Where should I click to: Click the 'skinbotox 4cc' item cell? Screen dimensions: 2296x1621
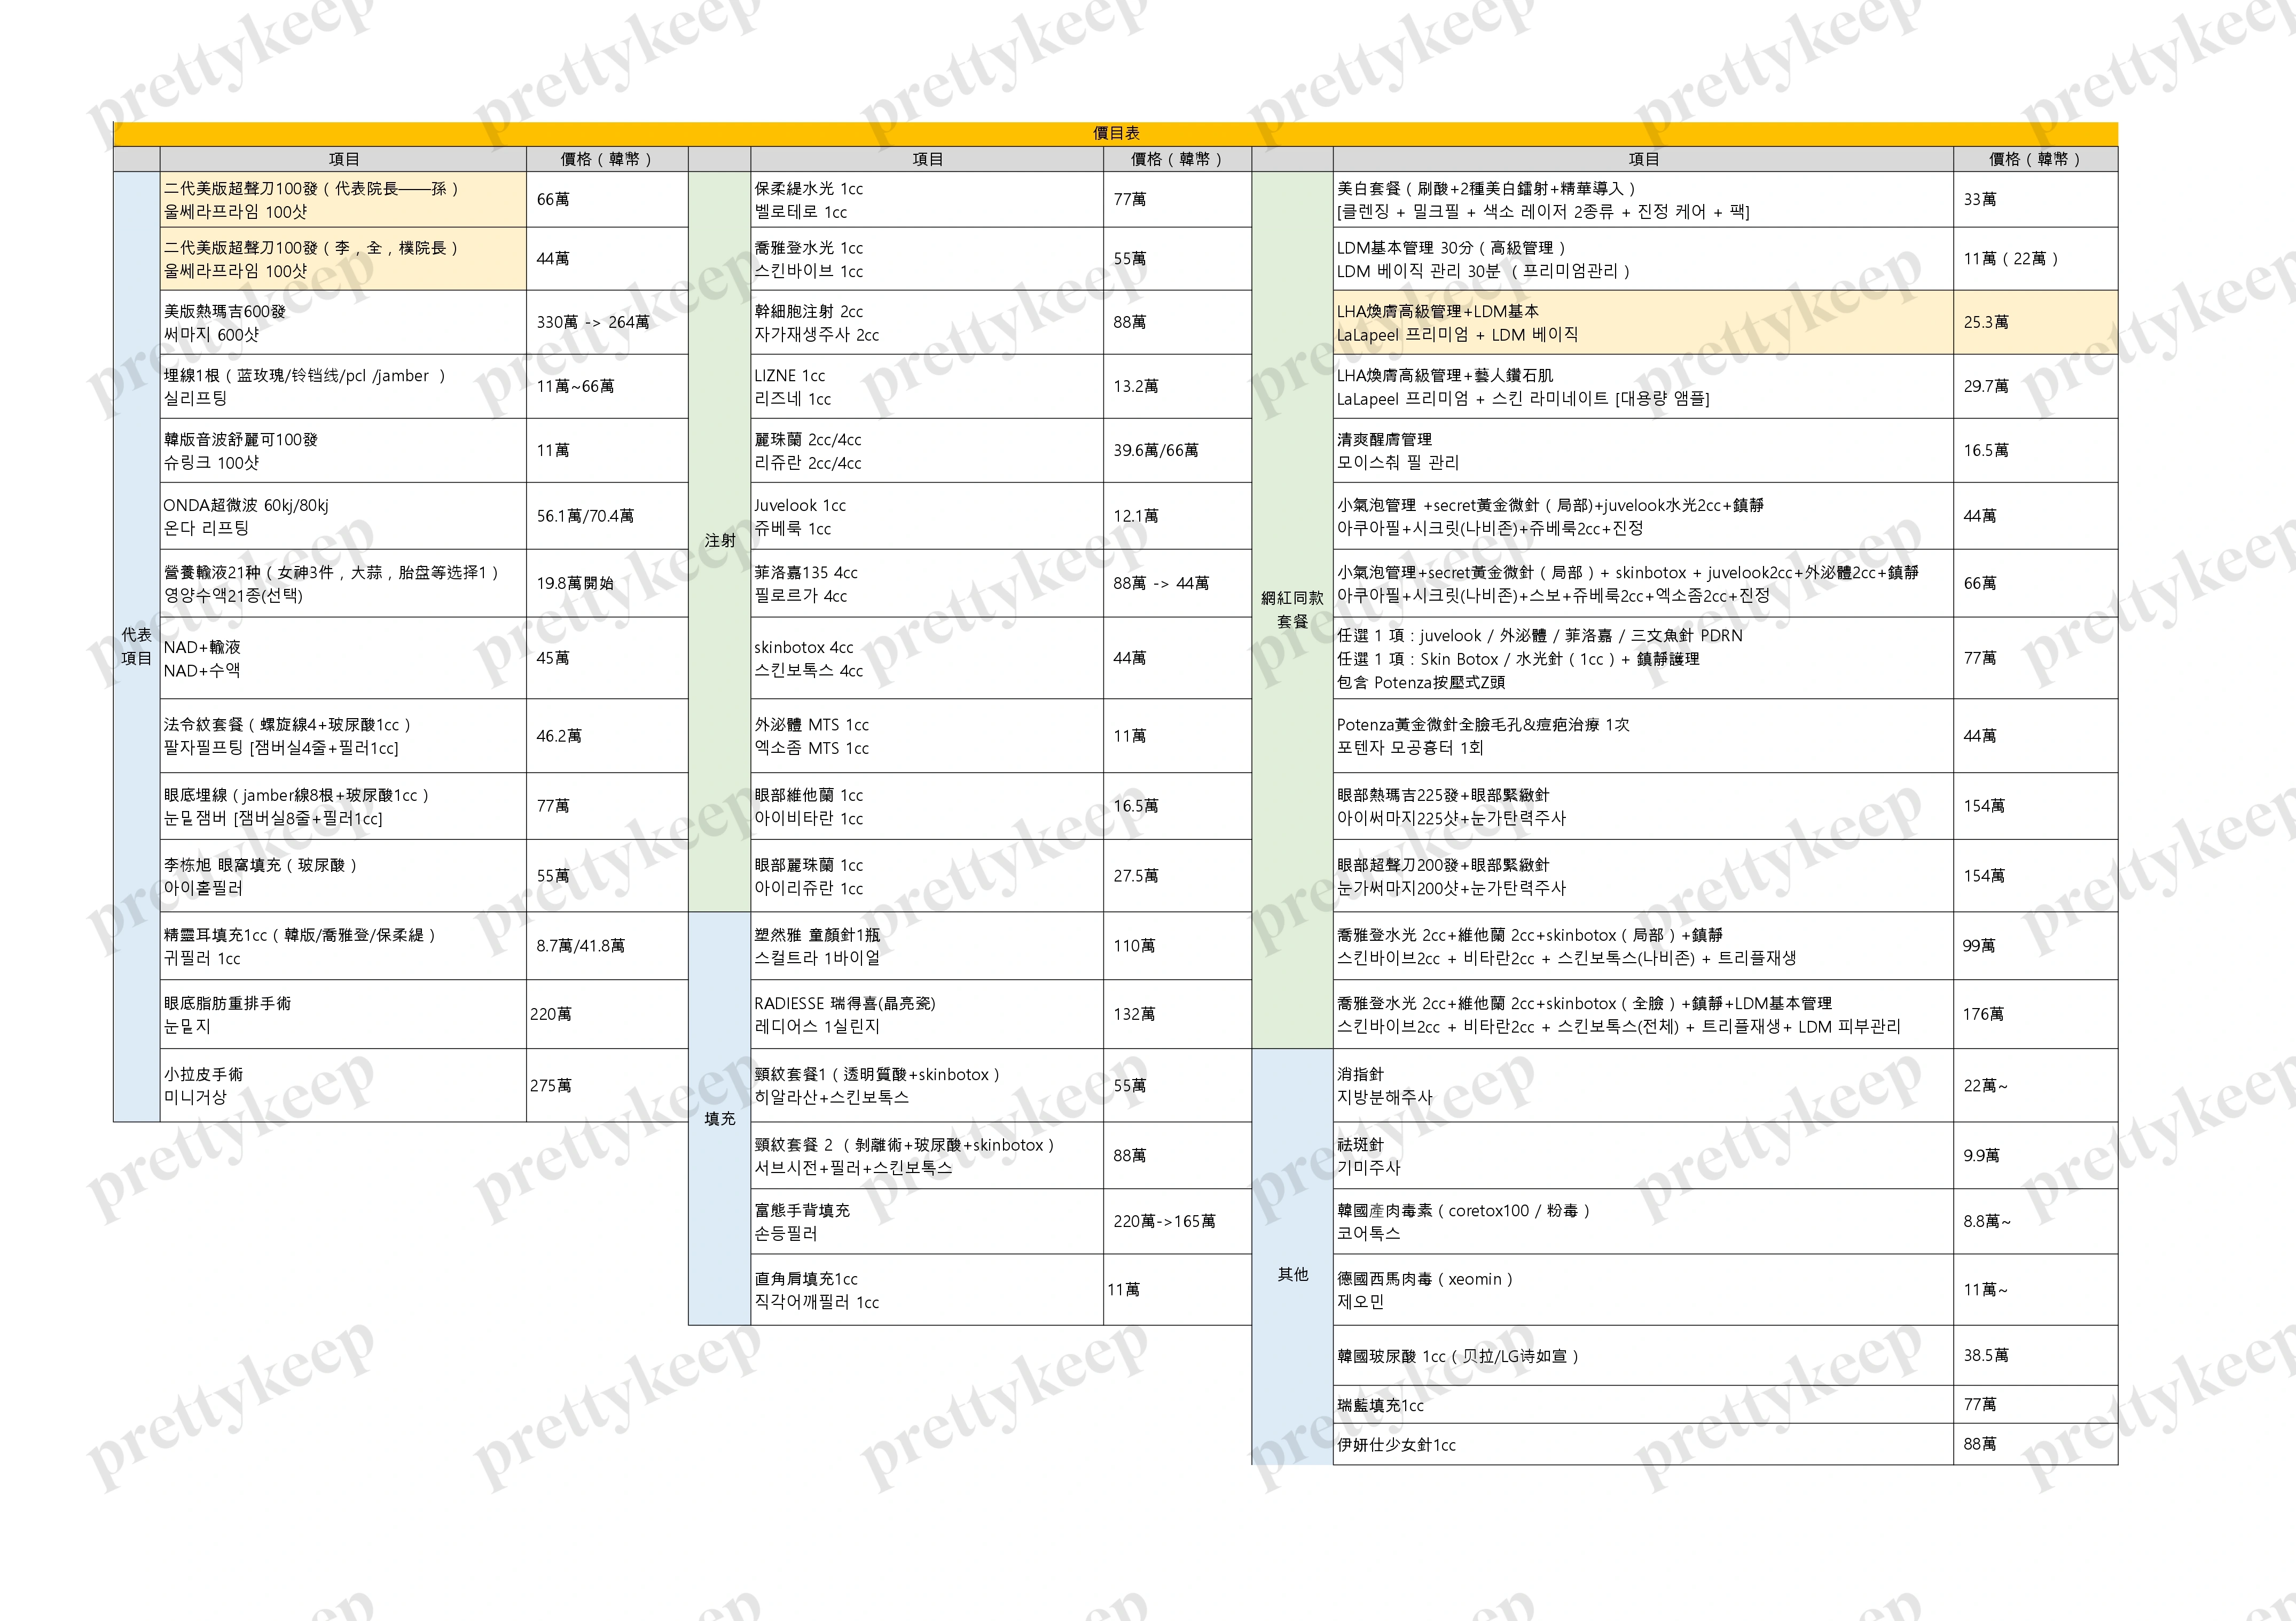point(927,658)
